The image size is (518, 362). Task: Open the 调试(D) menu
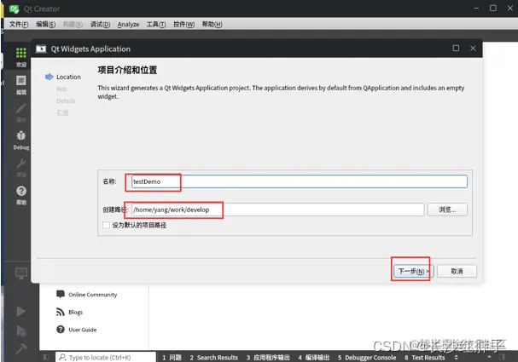(x=100, y=25)
